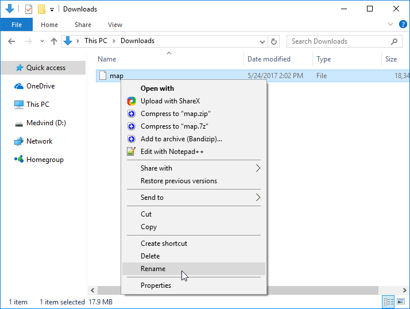Click the Bandizip icon next to Compress to "map.zip"
This screenshot has width=410, height=309.
point(131,114)
